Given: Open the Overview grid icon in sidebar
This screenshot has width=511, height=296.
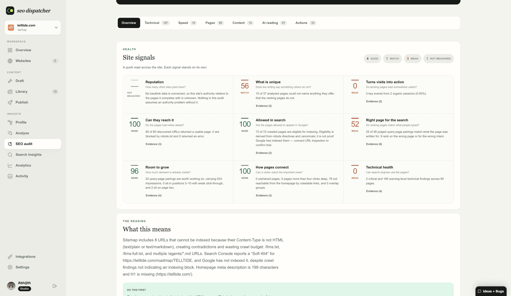Looking at the screenshot, I should point(10,50).
